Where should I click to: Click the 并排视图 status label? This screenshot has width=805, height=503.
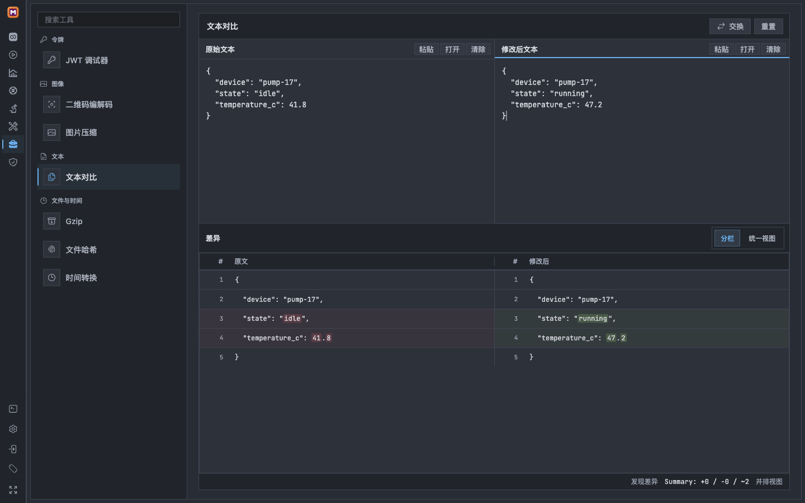pos(769,482)
